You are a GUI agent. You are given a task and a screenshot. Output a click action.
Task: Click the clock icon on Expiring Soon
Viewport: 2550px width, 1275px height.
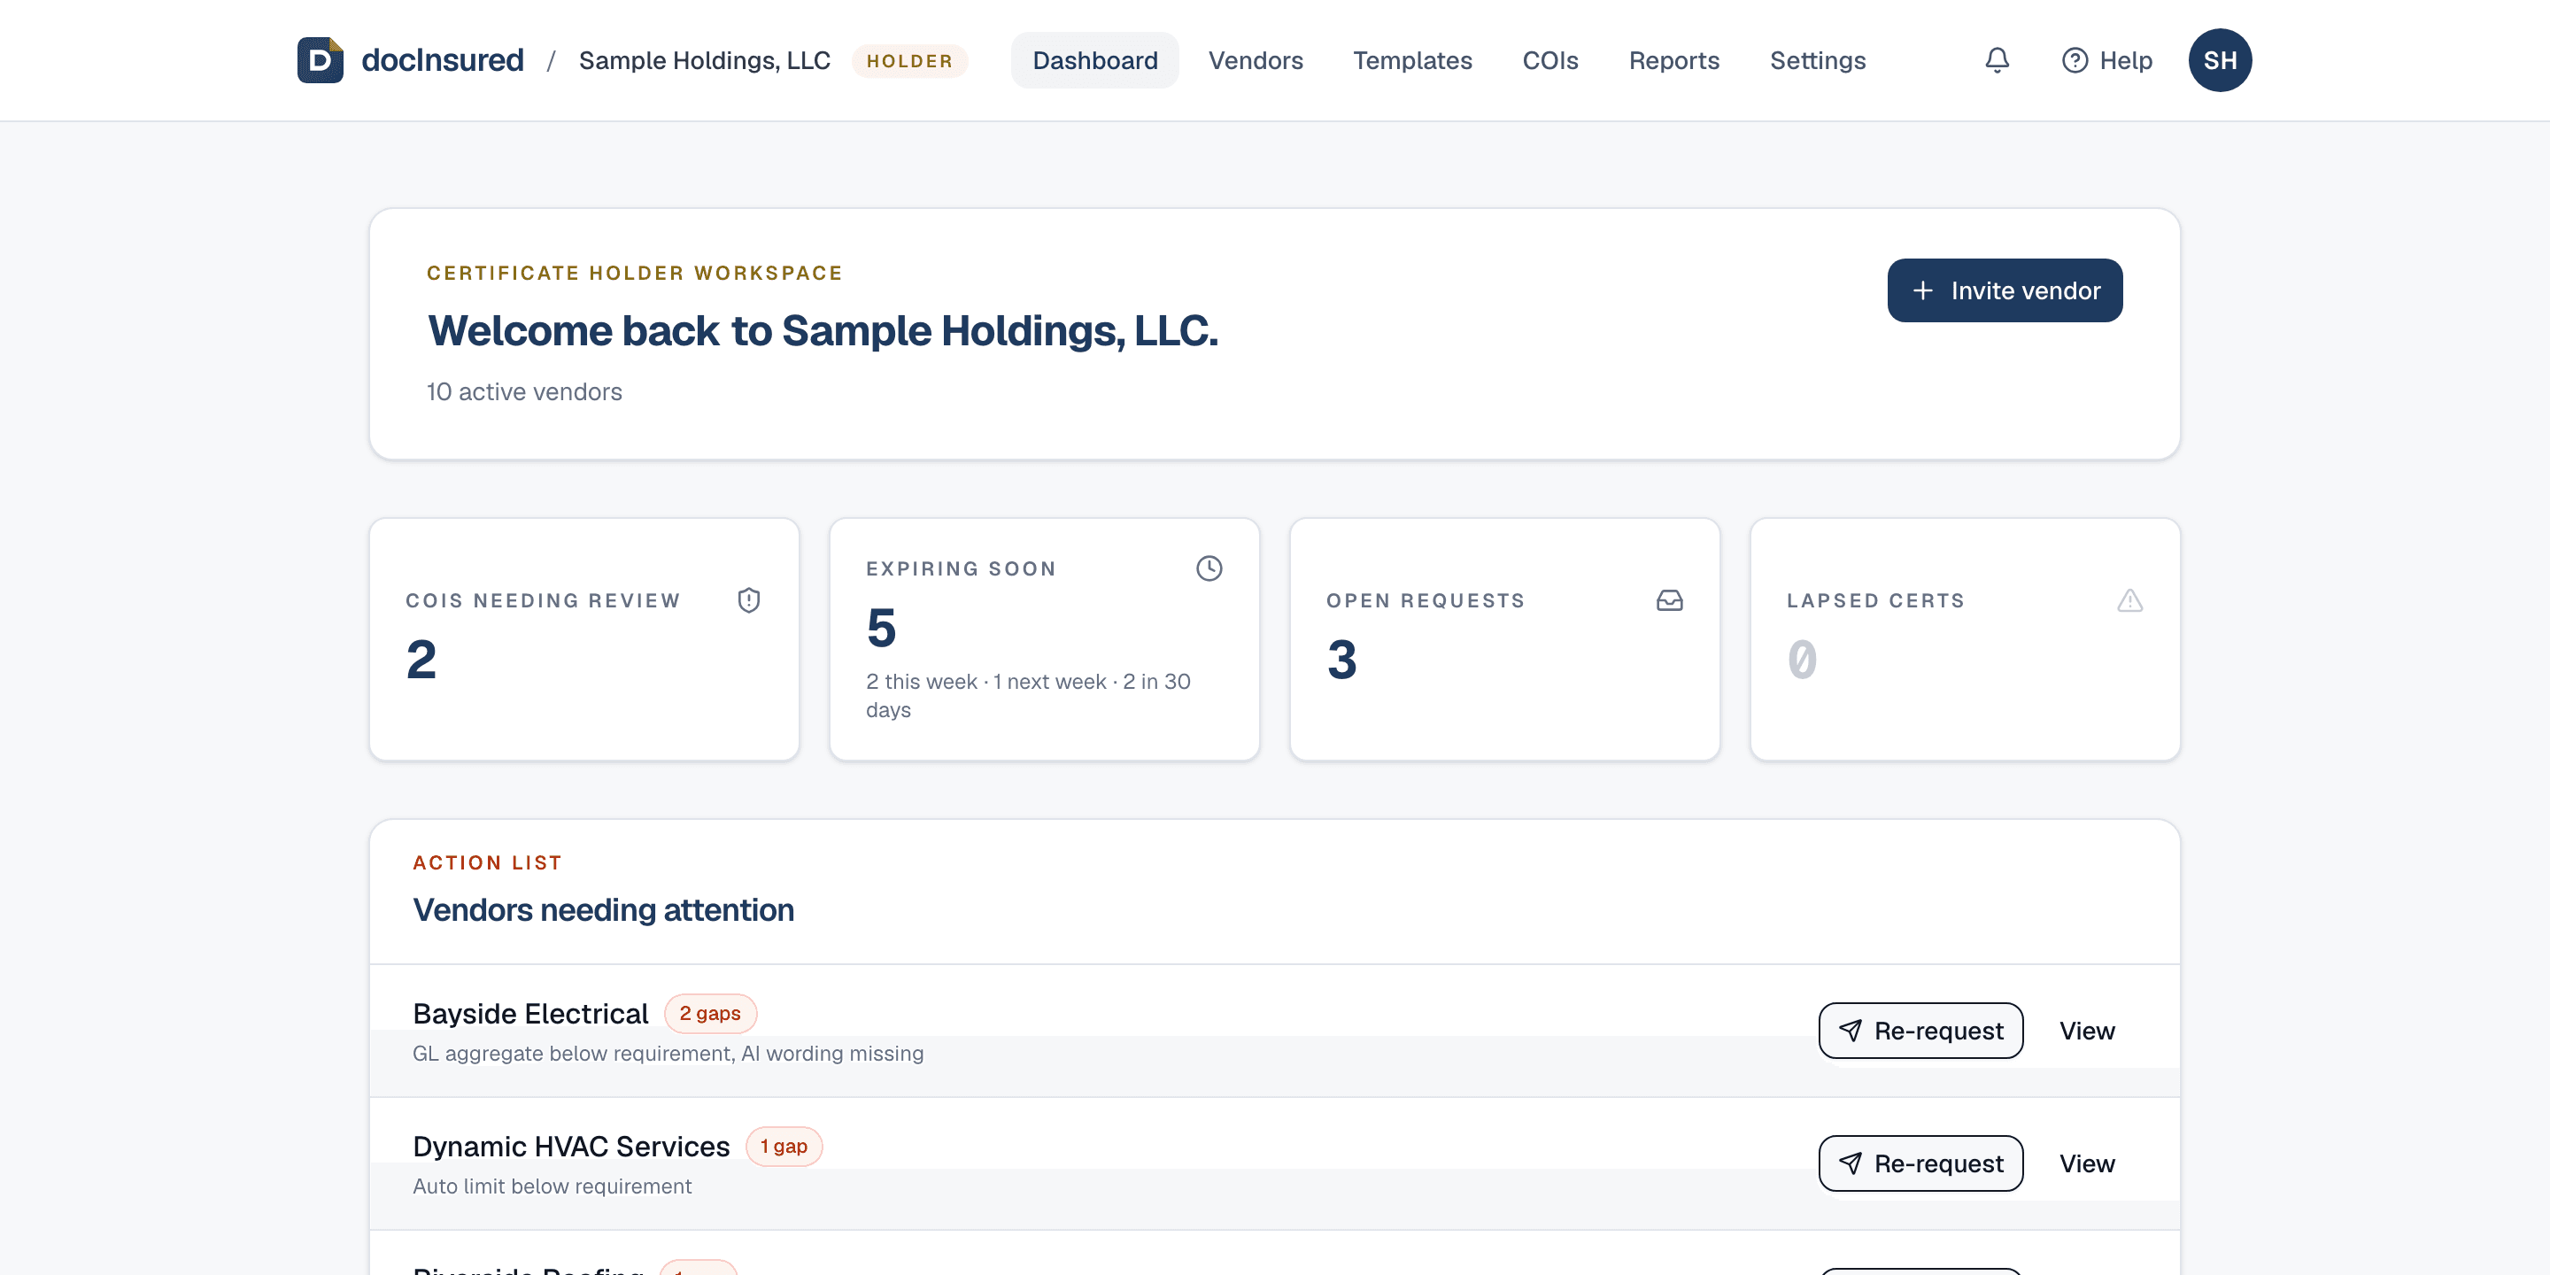1209,568
